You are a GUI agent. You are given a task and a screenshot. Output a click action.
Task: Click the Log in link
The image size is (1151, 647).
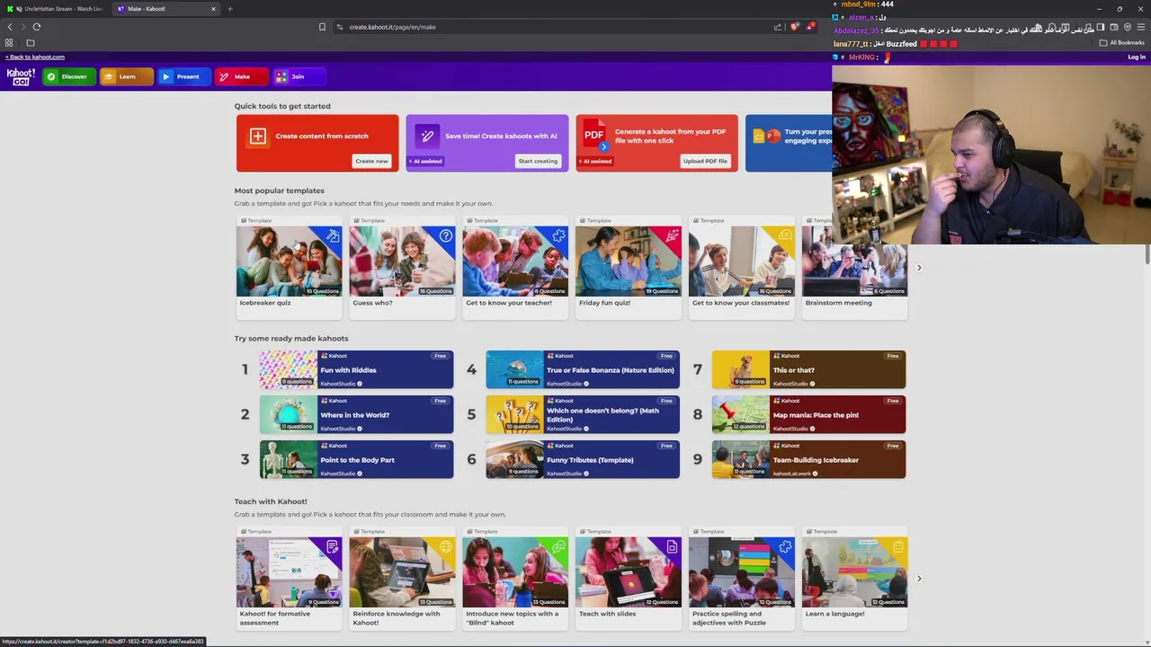click(1137, 57)
